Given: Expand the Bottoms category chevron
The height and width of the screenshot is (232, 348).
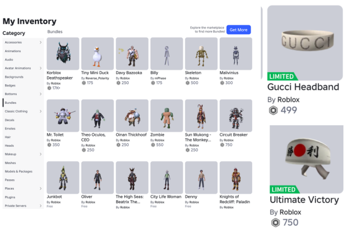Looking at the screenshot, I should point(41,94).
